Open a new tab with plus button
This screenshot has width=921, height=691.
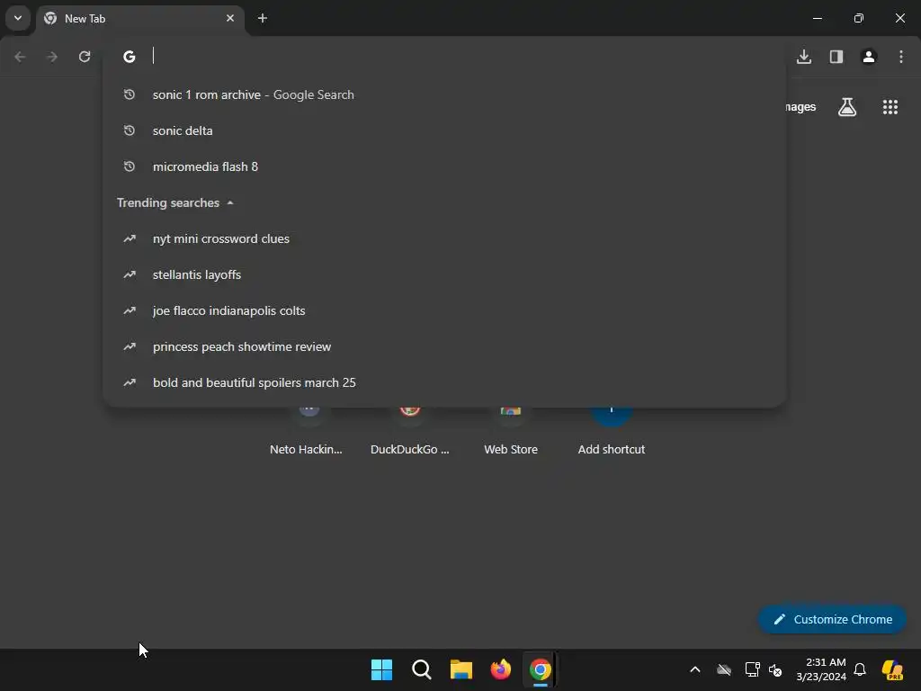click(x=263, y=18)
